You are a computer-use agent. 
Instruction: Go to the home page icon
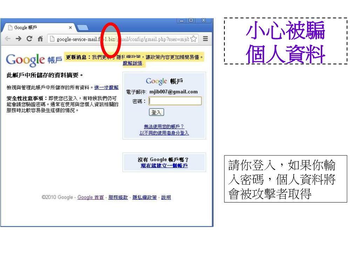40,39
